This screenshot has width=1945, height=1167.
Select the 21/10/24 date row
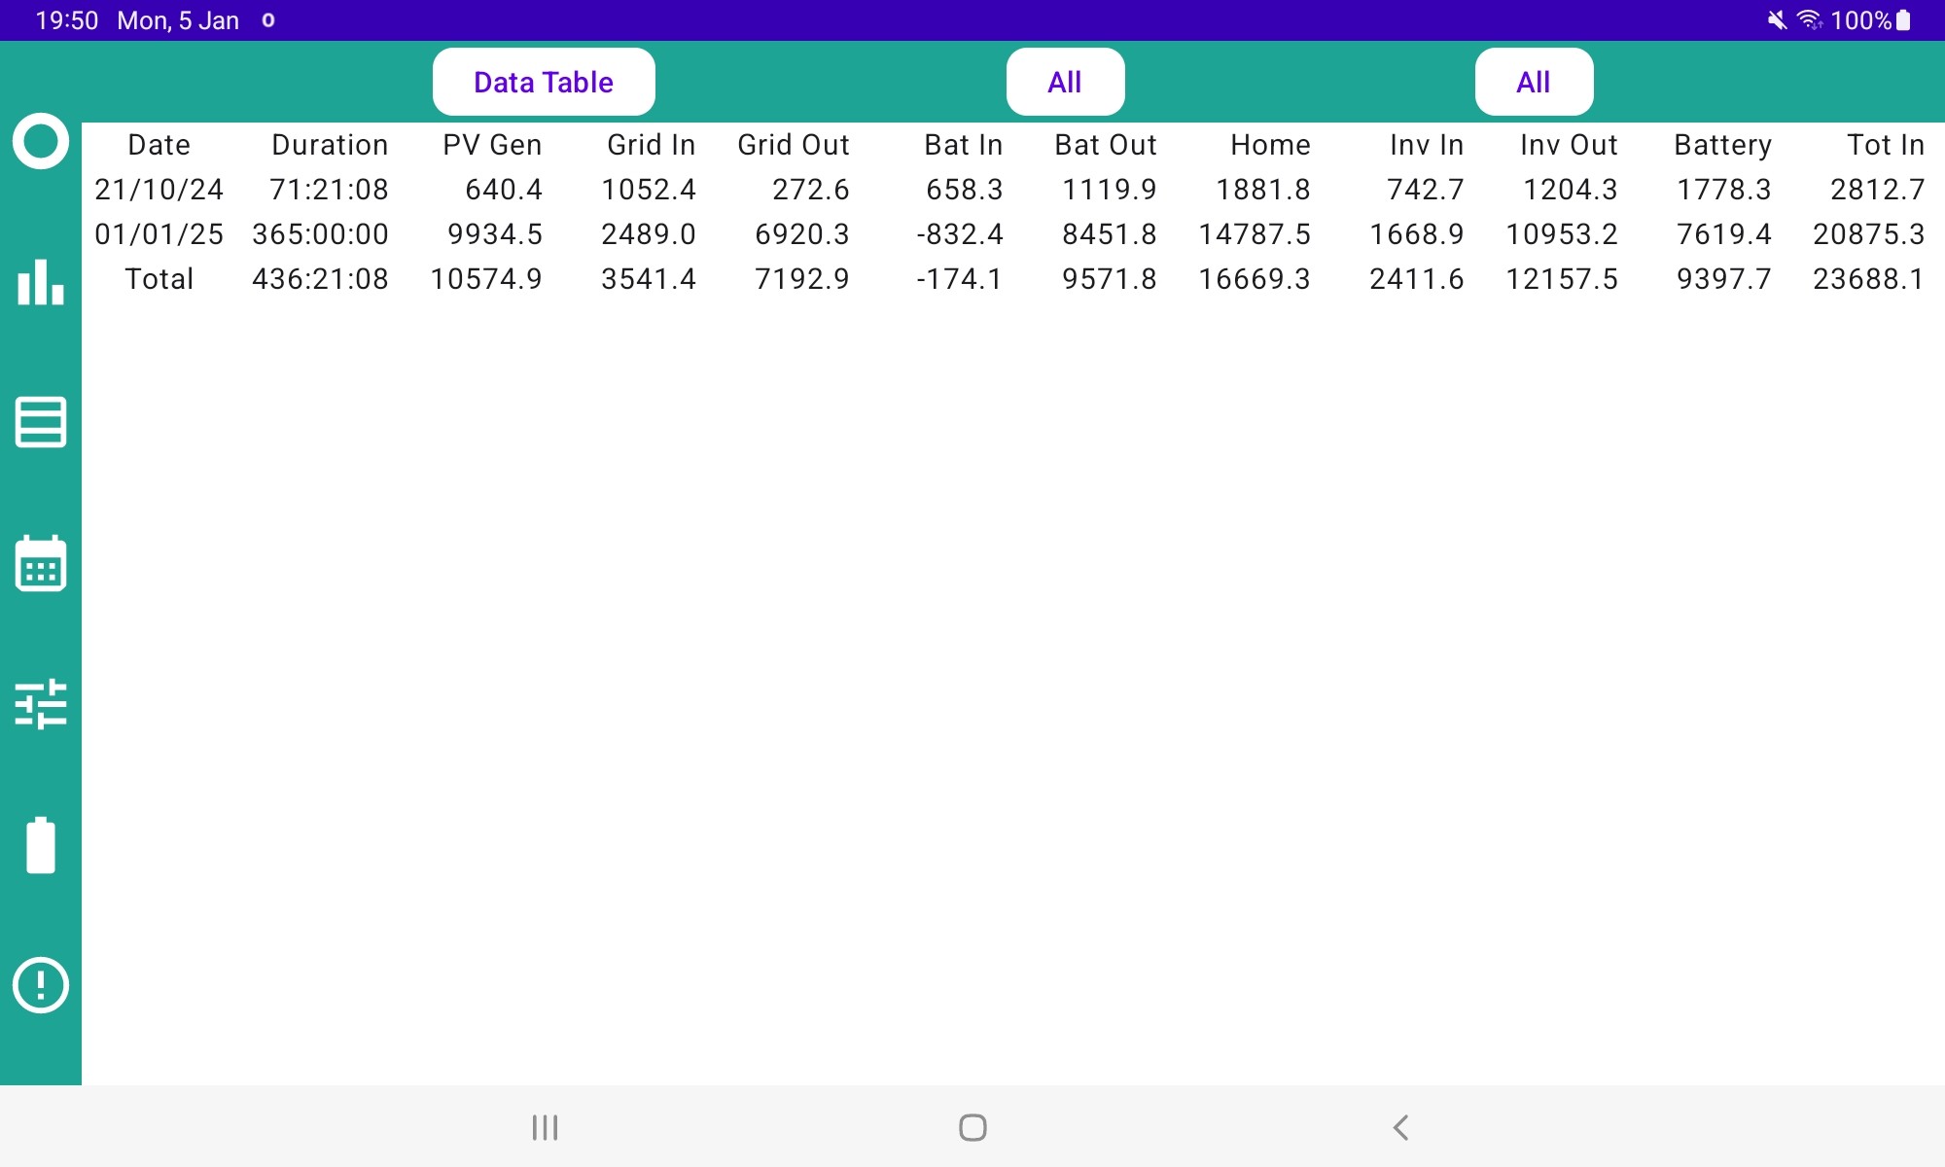[x=159, y=190]
